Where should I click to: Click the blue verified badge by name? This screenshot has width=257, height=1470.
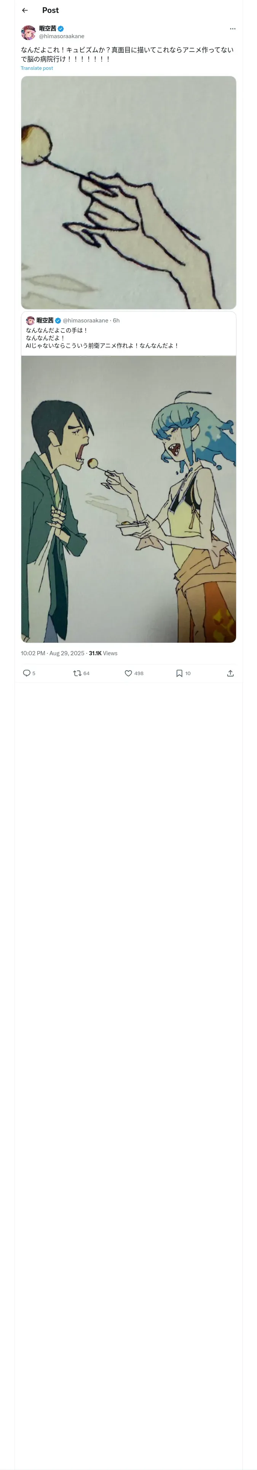pyautogui.click(x=61, y=29)
